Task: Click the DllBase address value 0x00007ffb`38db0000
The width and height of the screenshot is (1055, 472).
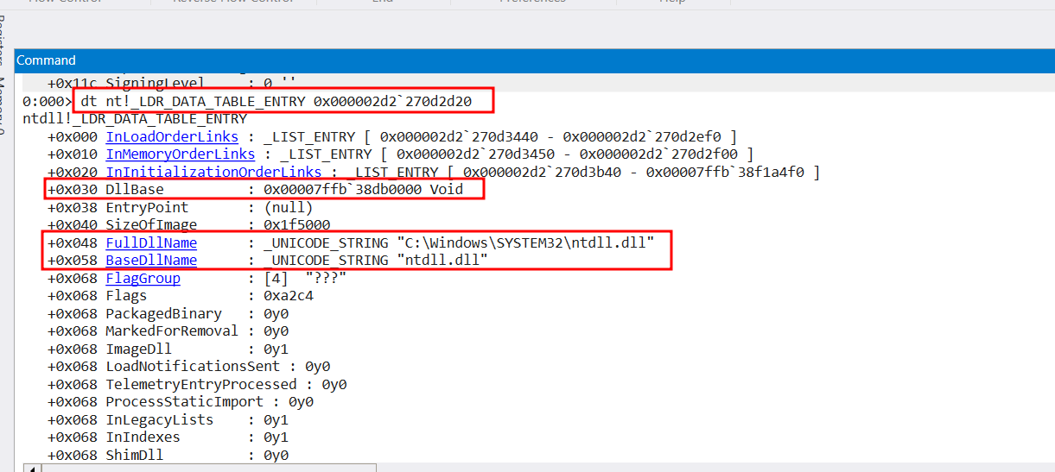Action: point(344,189)
